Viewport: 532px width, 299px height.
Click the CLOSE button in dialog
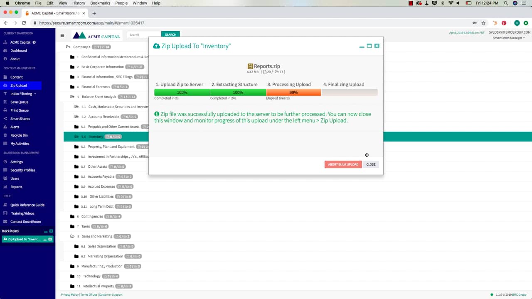point(371,164)
